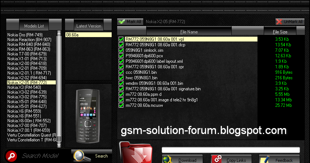Uncheck rm772 08.60a.mcusw file
This screenshot has width=310, height=163.
pos(121,105)
